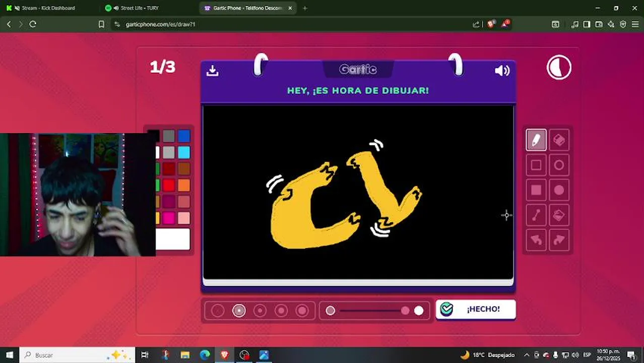Pick the orange color swatch
Screen dimensions: 644x363
184,185
